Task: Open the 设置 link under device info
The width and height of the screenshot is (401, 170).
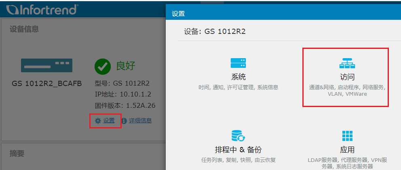Action: point(109,121)
